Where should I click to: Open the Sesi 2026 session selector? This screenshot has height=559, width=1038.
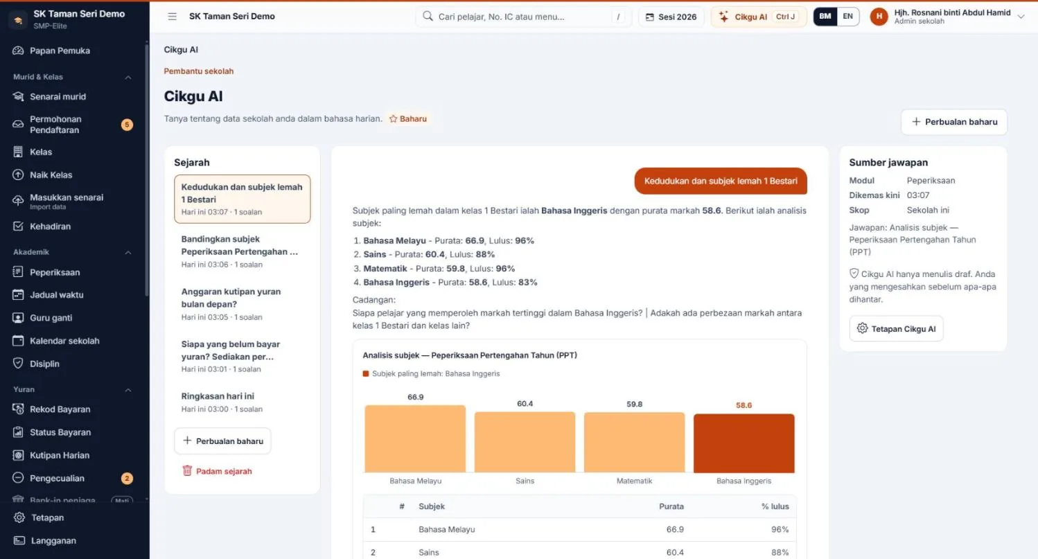point(671,17)
